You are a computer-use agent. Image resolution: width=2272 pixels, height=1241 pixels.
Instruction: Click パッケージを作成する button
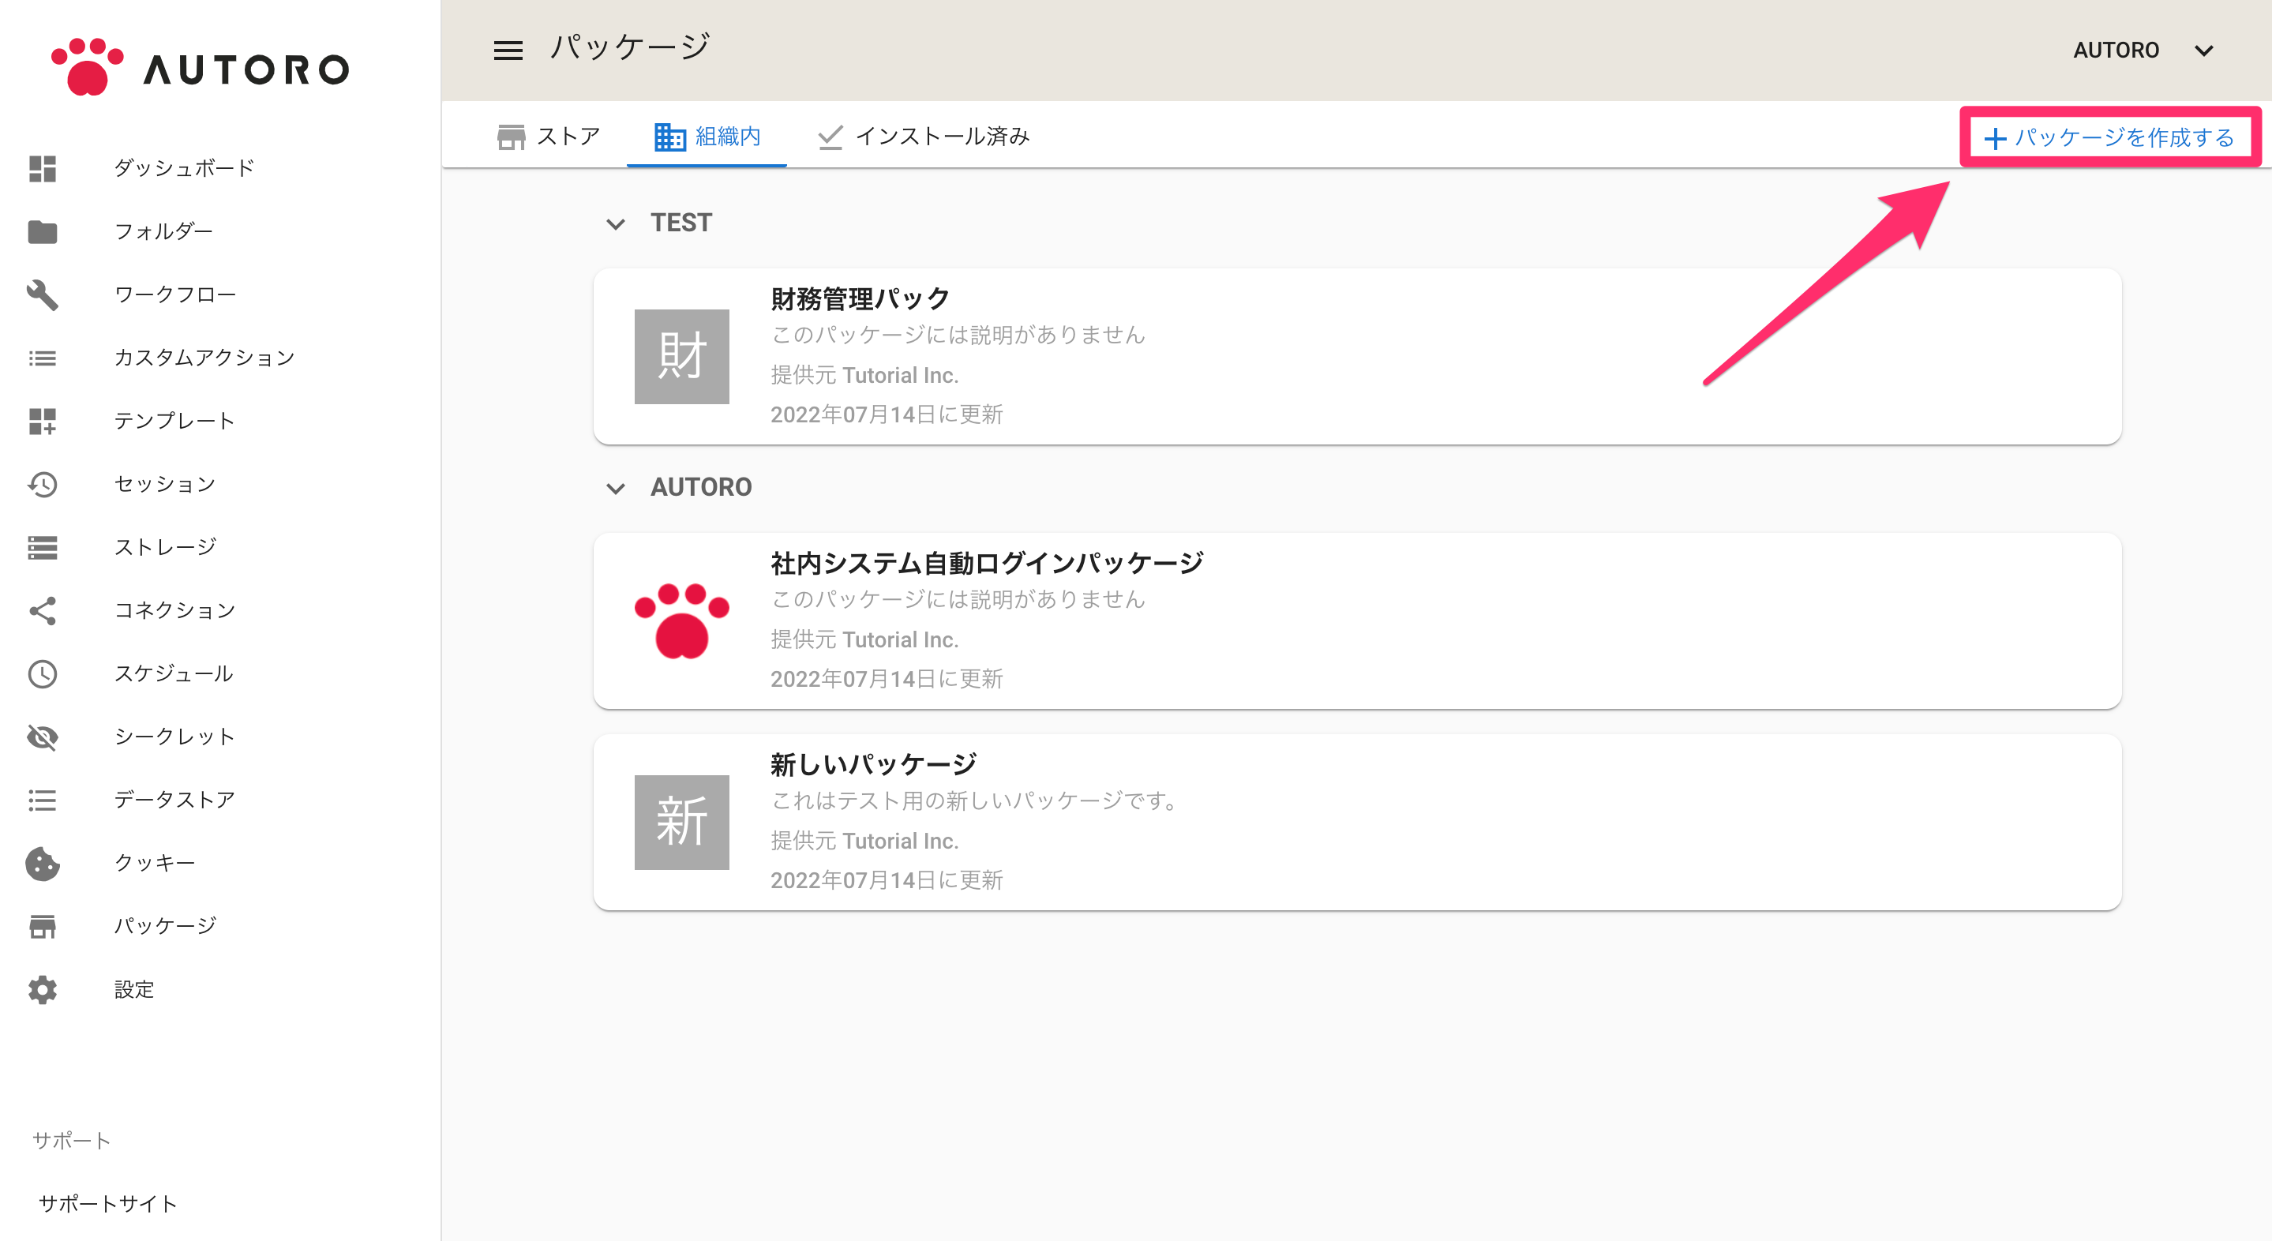[x=2109, y=137]
